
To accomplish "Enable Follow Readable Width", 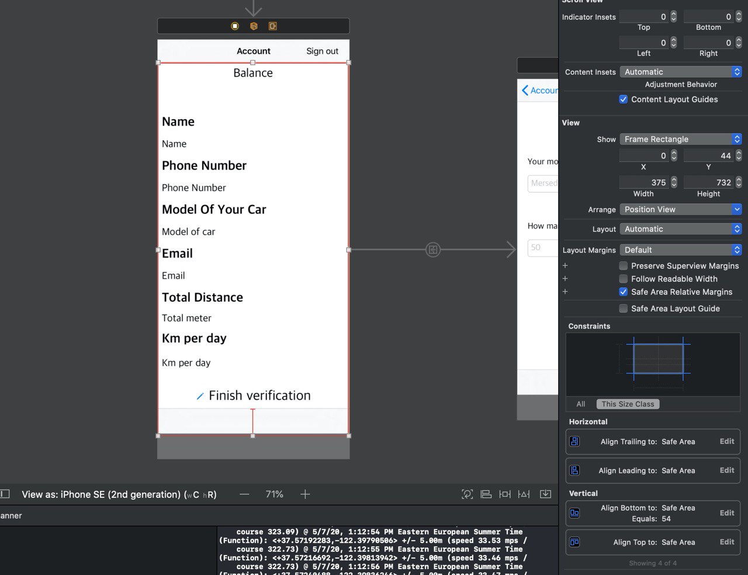I will click(624, 279).
